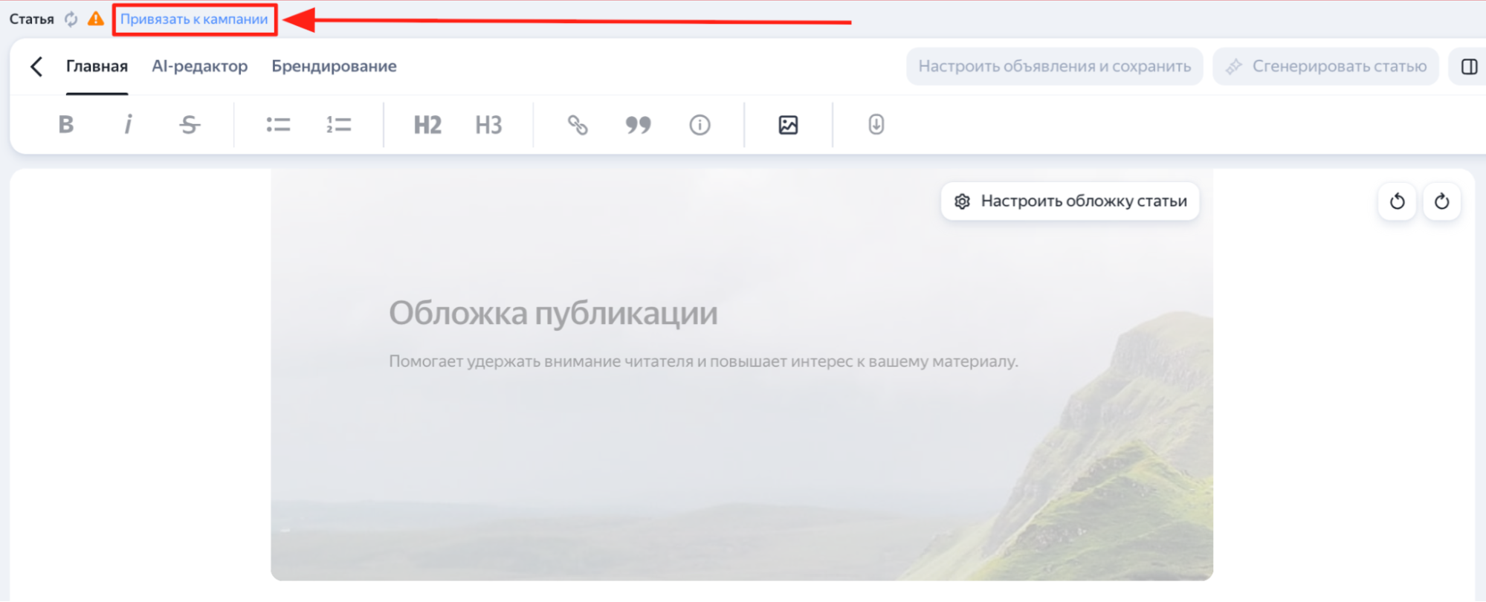Insert a numbered list

pos(339,124)
